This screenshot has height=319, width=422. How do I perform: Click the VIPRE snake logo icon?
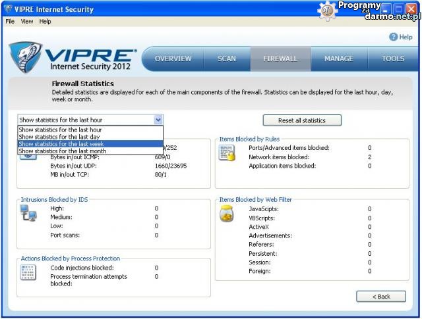(25, 58)
